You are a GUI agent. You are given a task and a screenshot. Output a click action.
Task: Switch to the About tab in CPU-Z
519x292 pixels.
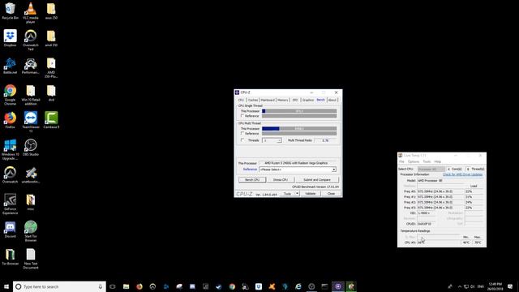[332, 100]
